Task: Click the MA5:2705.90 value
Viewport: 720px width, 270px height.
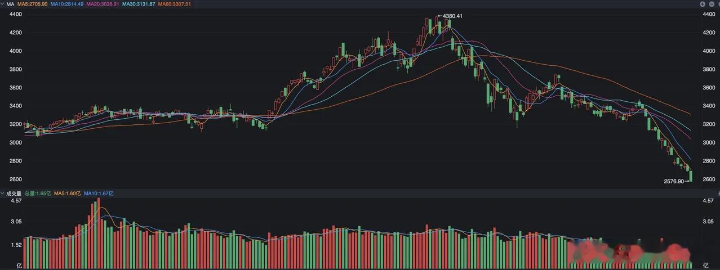Action: tap(33, 4)
